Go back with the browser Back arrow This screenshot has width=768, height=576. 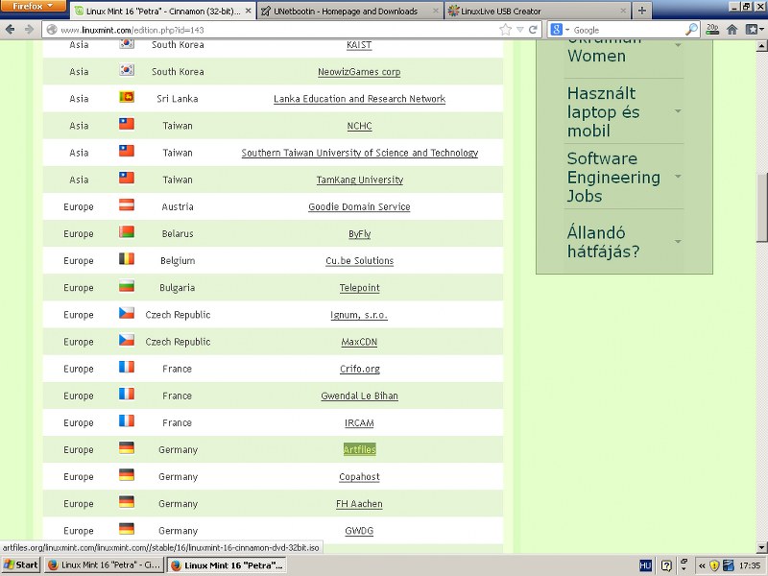coord(10,30)
